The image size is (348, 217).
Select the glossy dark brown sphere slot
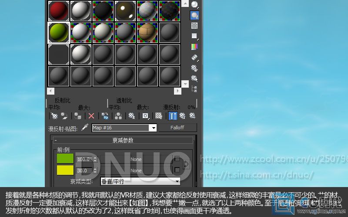[x=125, y=11]
